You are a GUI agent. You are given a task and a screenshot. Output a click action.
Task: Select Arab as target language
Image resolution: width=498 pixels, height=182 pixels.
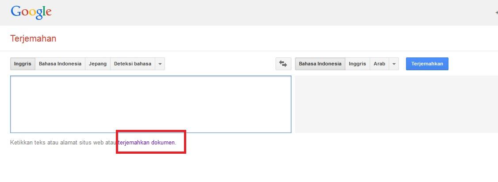[x=379, y=64]
